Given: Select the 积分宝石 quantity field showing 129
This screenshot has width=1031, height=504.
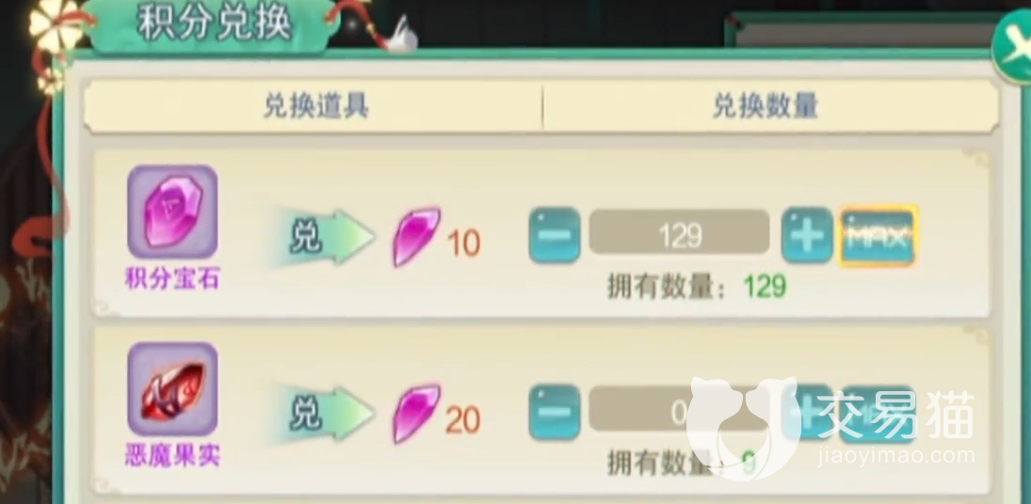Looking at the screenshot, I should (x=679, y=232).
